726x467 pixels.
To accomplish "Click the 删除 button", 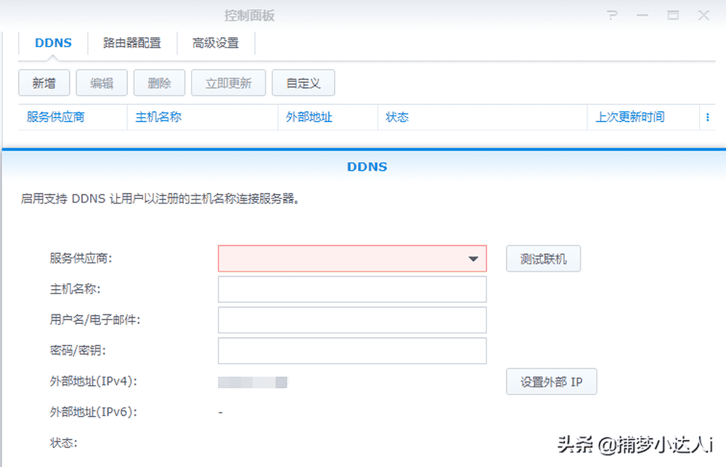I will [159, 82].
